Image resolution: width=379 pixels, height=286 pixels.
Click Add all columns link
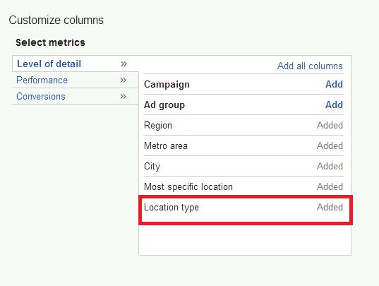click(x=310, y=66)
